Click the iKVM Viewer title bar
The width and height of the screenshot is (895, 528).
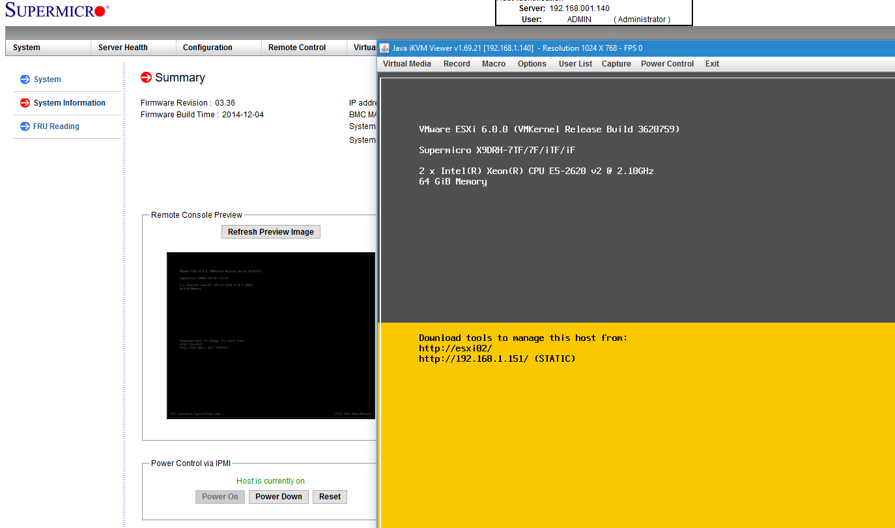[x=636, y=48]
